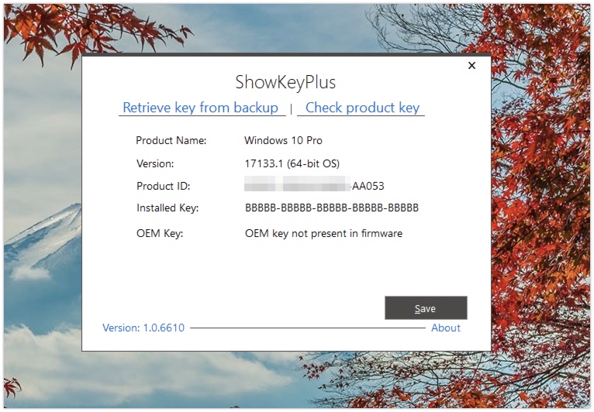Screen dimensions: 594x412
Task: Click the ShowKeyPlus title text
Action: (285, 83)
